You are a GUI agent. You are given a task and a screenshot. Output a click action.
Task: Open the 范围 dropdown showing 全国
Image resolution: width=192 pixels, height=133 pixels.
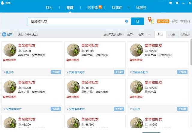tap(144, 35)
